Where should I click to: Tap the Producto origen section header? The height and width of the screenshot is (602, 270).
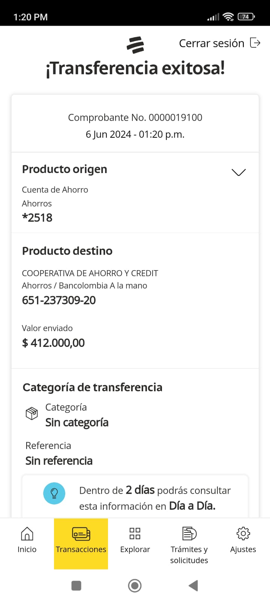tap(64, 169)
